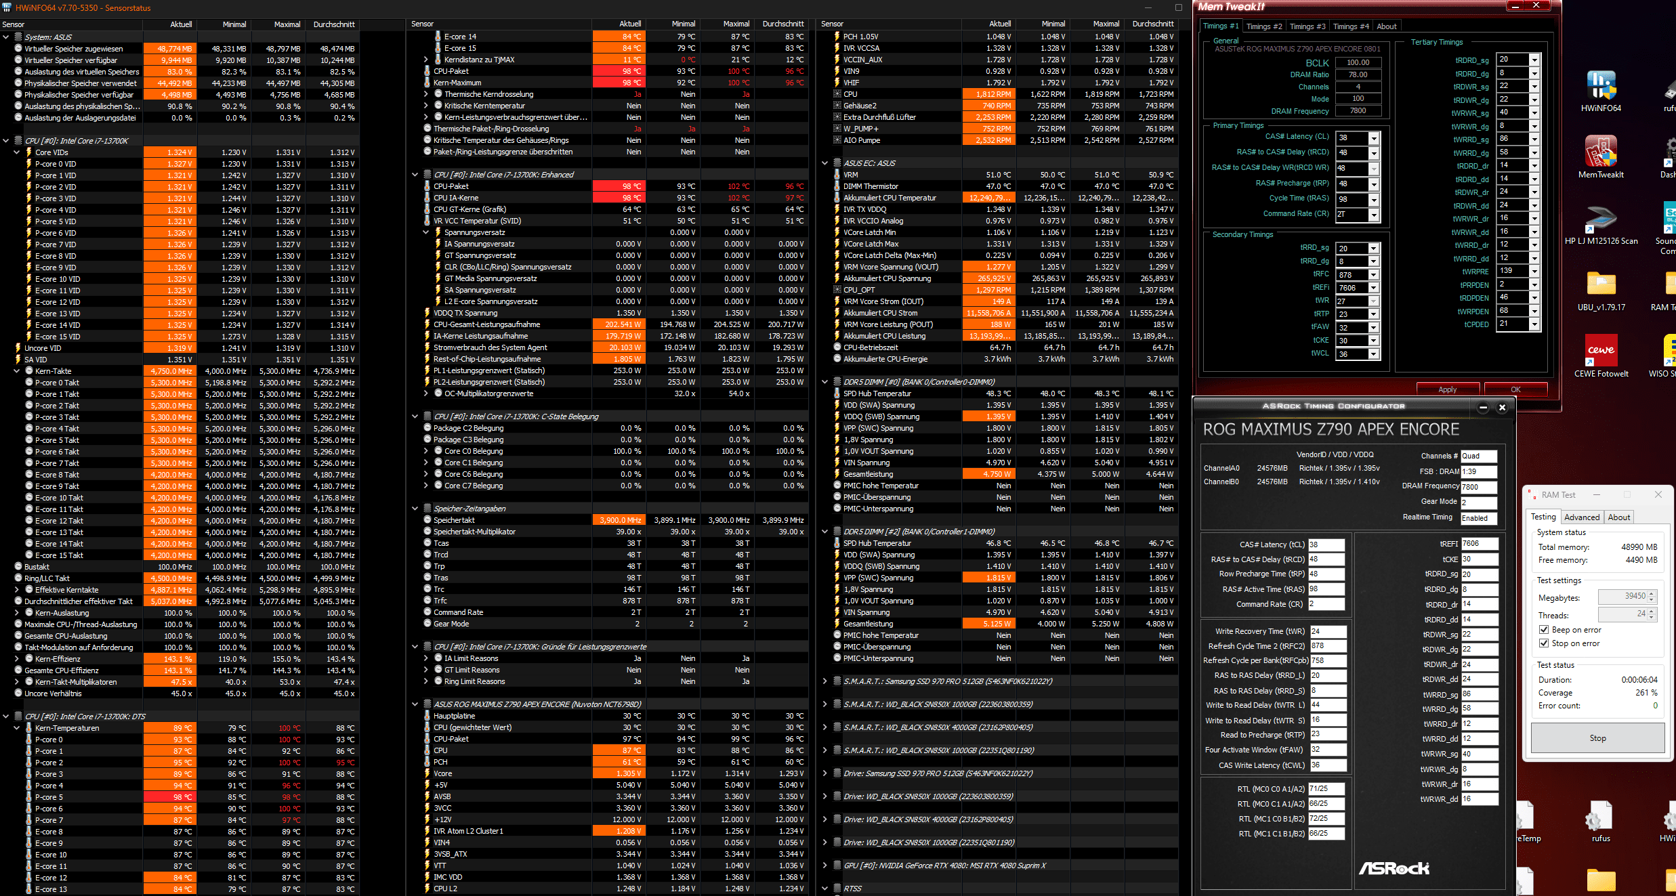Click the tREFI field in ASRock Configurator

click(1480, 544)
